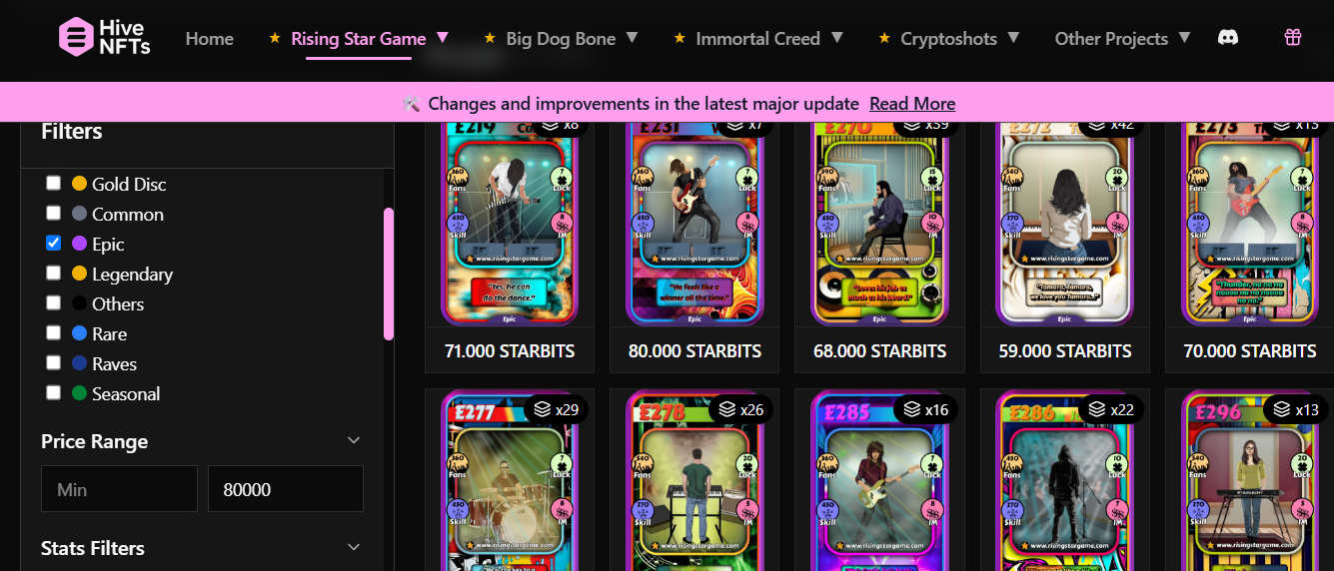The height and width of the screenshot is (571, 1334).
Task: Collapse the Price Range section
Action: (x=353, y=440)
